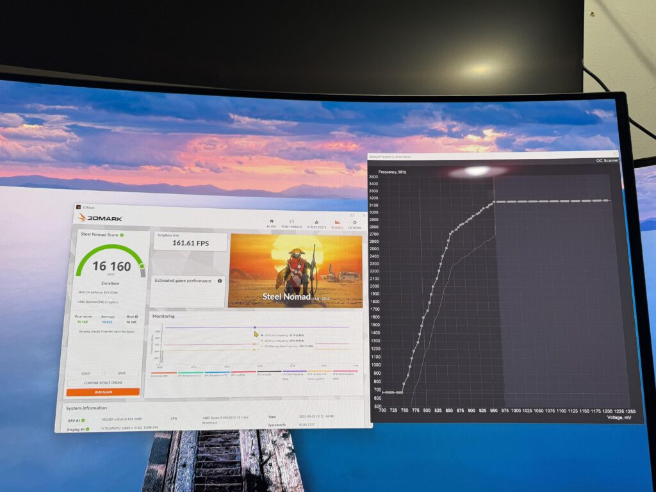Go to the Benchmarks section icon
Viewport: 656px width, 492px height.
[x=291, y=224]
